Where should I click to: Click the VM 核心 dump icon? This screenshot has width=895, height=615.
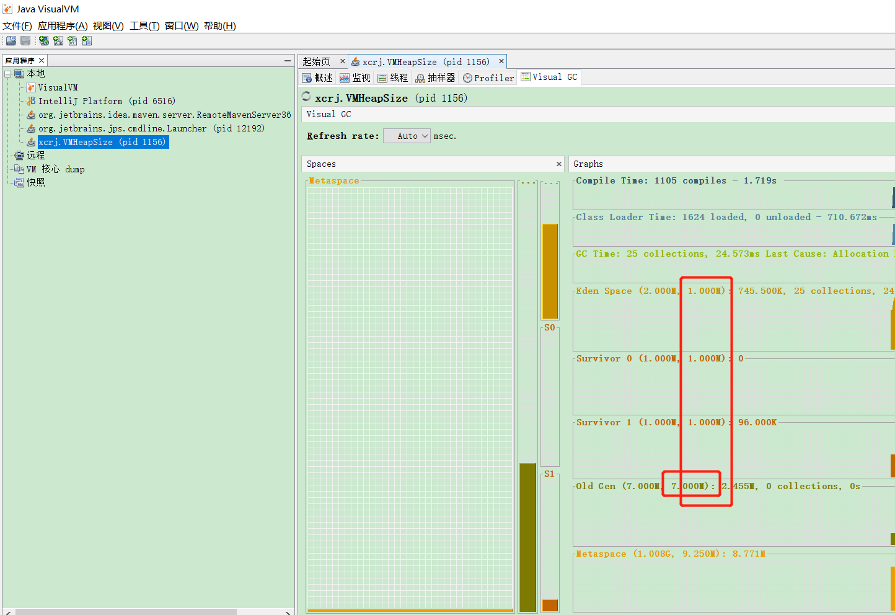point(19,169)
